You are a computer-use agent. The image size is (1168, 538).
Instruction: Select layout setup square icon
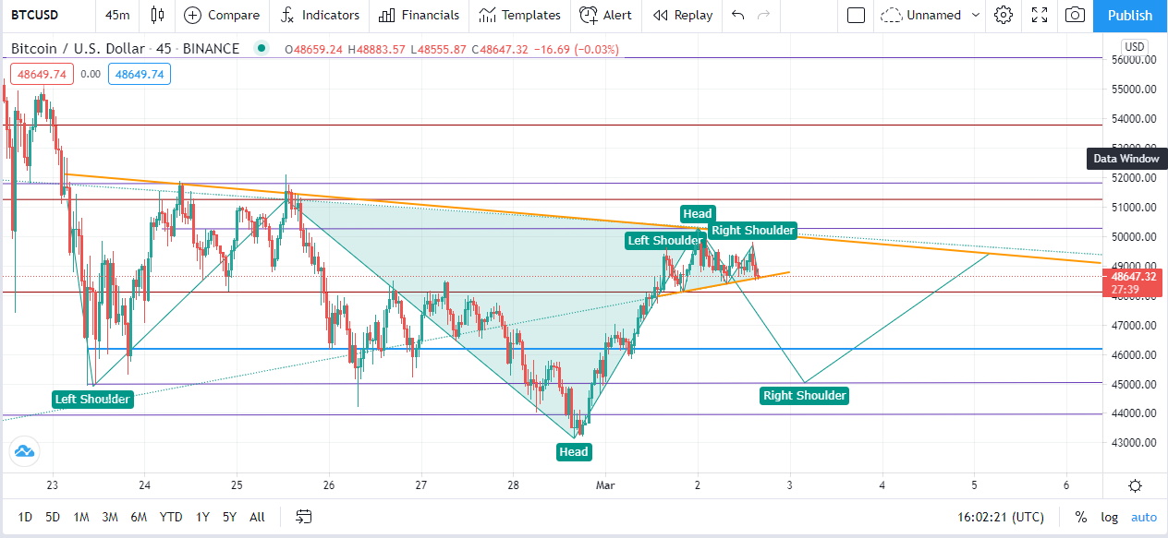[x=856, y=15]
